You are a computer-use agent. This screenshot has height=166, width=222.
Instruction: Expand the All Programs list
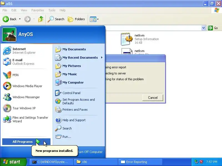[26, 142]
